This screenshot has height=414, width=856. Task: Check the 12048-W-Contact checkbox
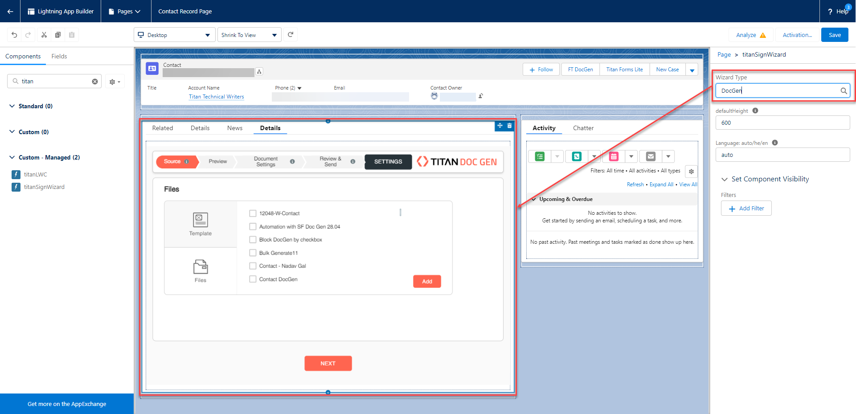253,213
